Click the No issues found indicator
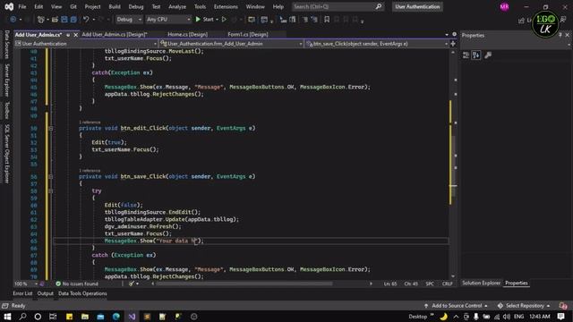573x322 pixels. click(x=77, y=284)
